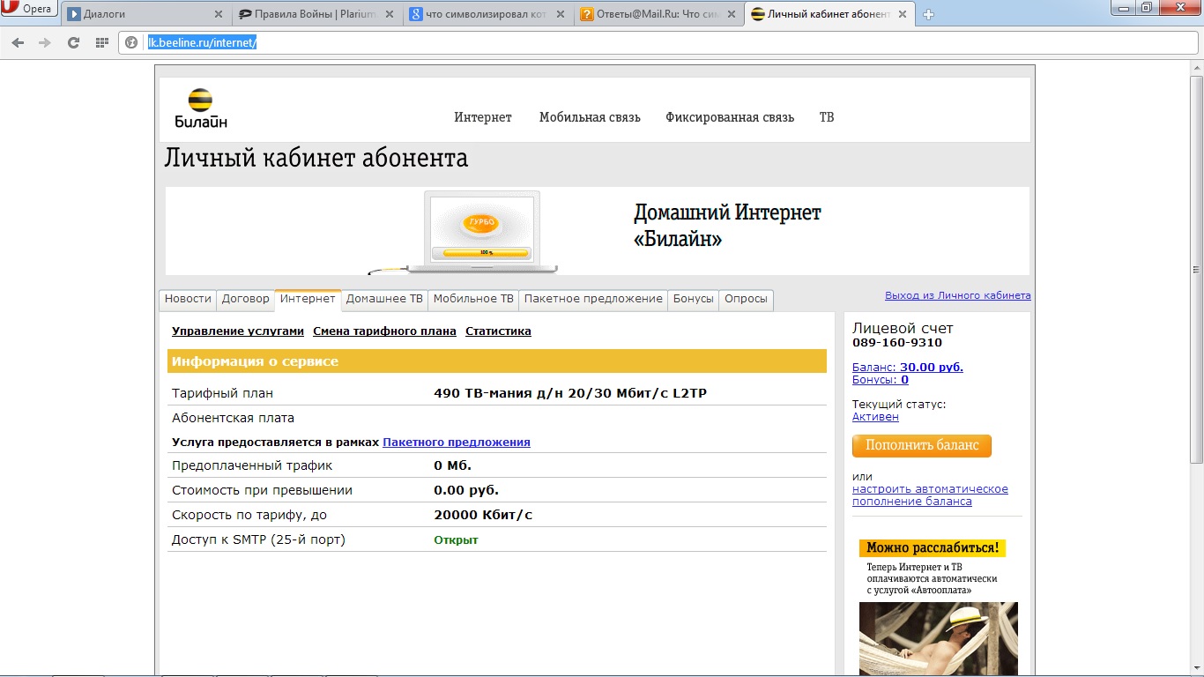Click the Бонусы: 0 link
The image size is (1204, 677).
(x=881, y=380)
